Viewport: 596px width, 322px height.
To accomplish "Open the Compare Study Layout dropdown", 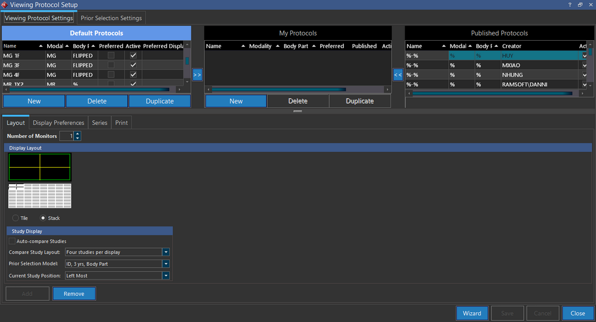I will (x=166, y=252).
